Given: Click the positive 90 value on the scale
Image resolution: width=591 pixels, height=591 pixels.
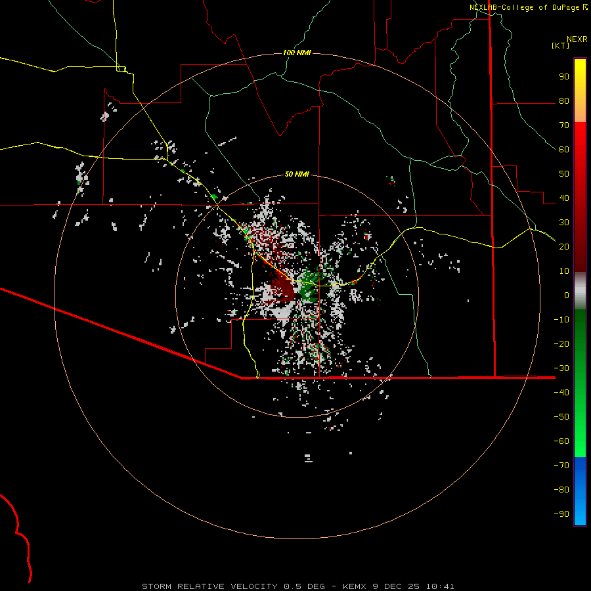Looking at the screenshot, I should coord(564,77).
